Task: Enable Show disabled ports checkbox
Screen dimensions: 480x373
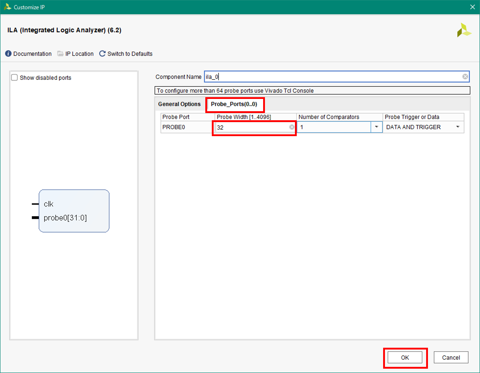Action: click(x=14, y=78)
